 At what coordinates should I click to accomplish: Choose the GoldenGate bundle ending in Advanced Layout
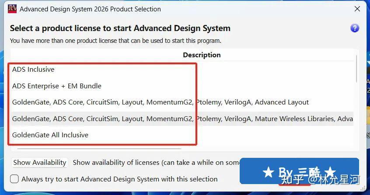[160, 102]
